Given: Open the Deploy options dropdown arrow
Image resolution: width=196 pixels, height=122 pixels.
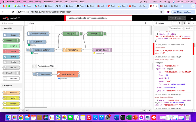Looking at the screenshot, I should click(x=185, y=18).
